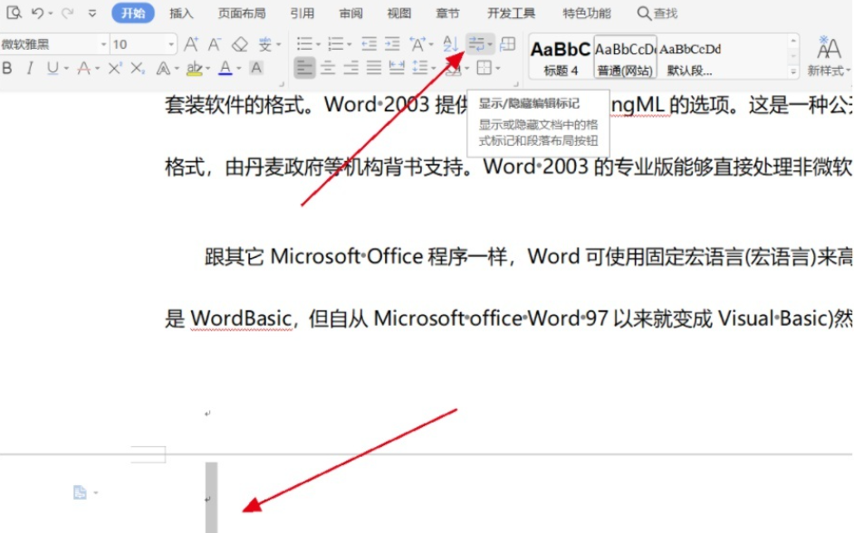
Task: Click the undo arrow icon
Action: click(37, 14)
